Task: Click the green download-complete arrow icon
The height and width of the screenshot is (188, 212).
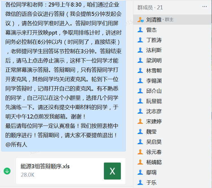Action: tap(7, 171)
